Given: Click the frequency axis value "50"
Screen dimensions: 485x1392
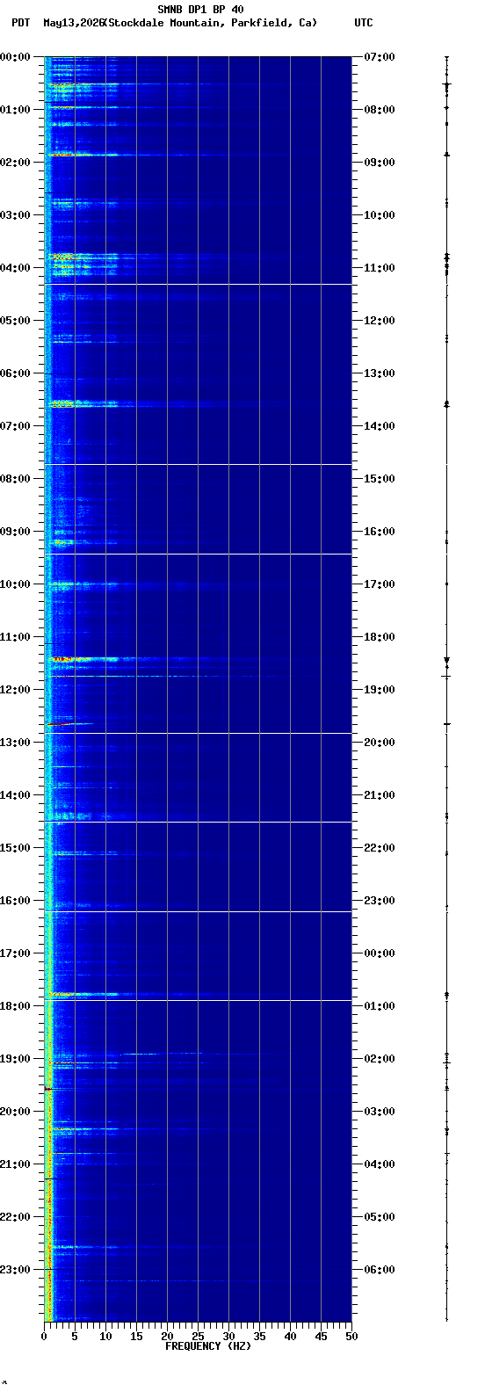Looking at the screenshot, I should click(351, 1337).
